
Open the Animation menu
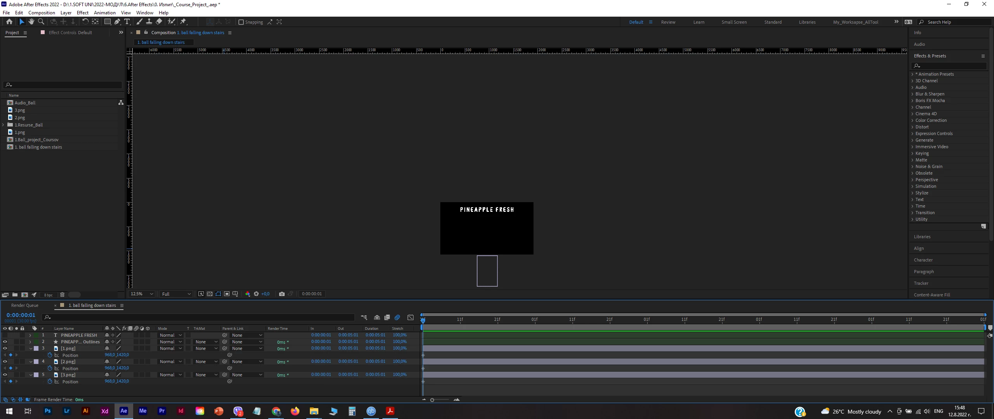(104, 13)
